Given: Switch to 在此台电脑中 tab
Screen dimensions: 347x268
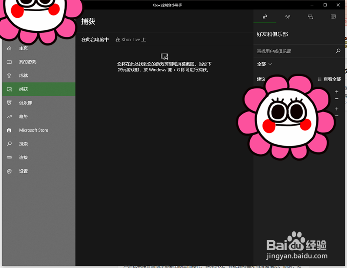Looking at the screenshot, I should click(x=95, y=40).
